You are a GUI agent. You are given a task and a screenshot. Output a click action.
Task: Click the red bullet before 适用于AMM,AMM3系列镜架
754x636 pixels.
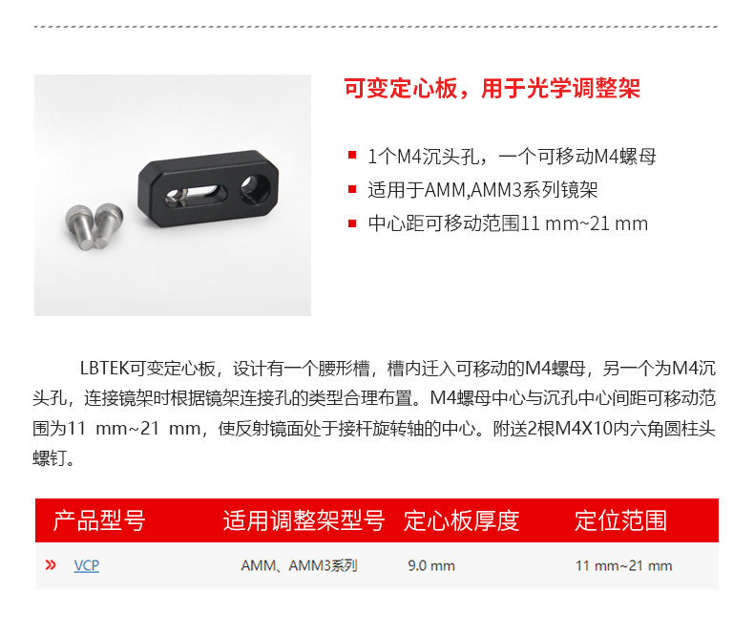[352, 189]
